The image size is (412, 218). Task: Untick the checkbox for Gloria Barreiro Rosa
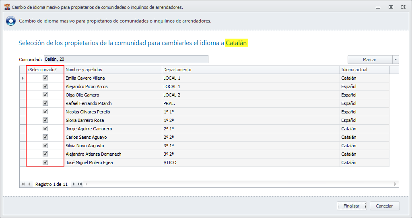(45, 120)
